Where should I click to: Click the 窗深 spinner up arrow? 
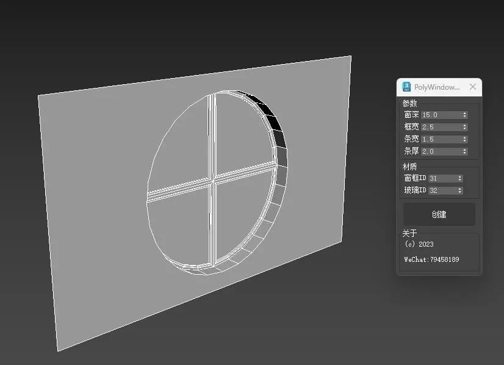pos(464,113)
